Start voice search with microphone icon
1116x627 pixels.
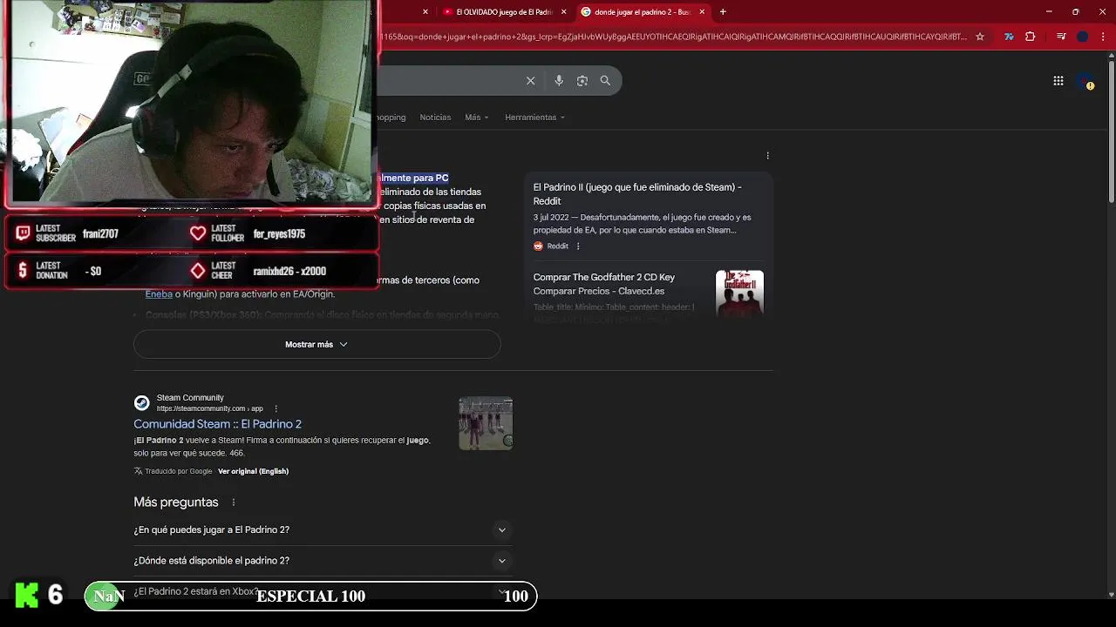click(559, 81)
